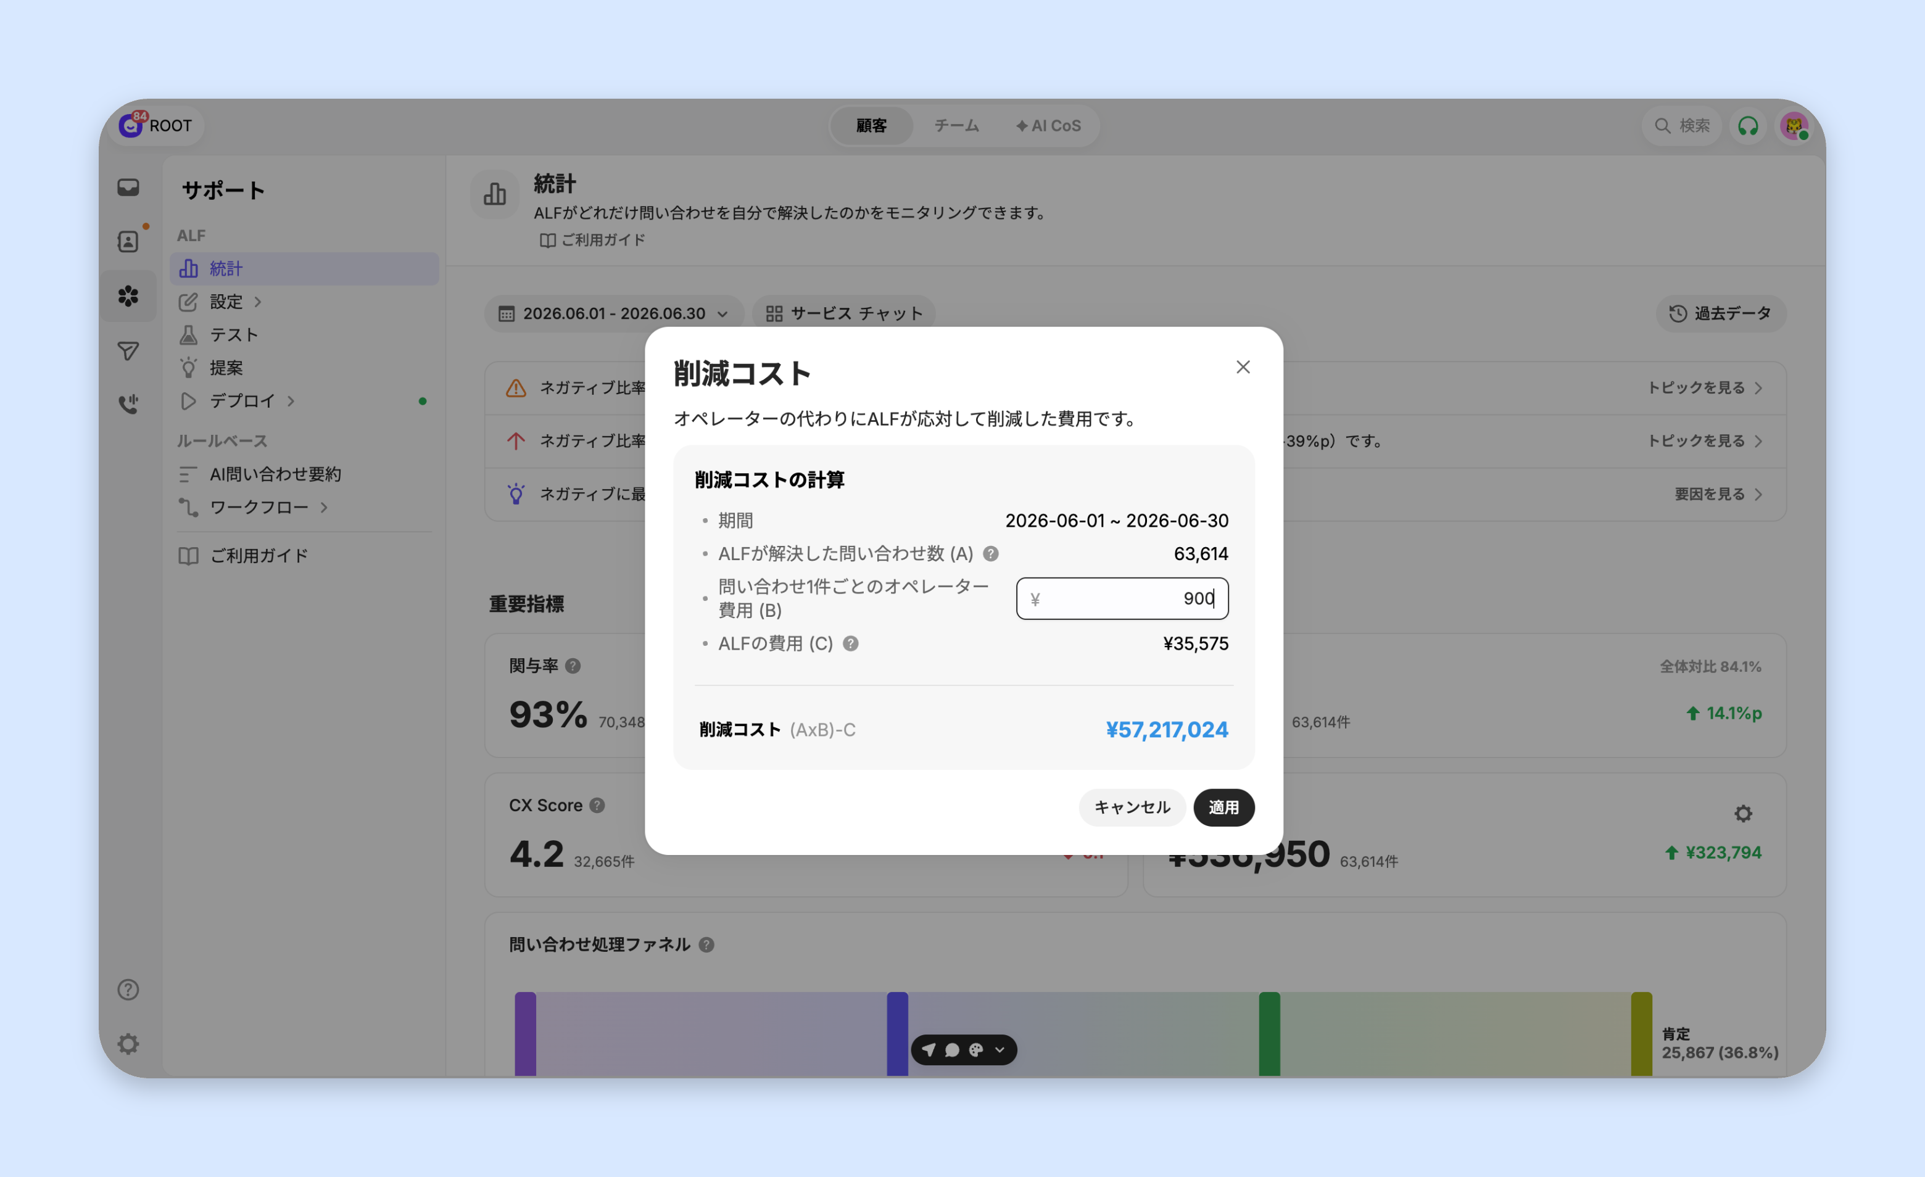Open the 検索 search box
Image resolution: width=1925 pixels, height=1177 pixels.
1682,126
